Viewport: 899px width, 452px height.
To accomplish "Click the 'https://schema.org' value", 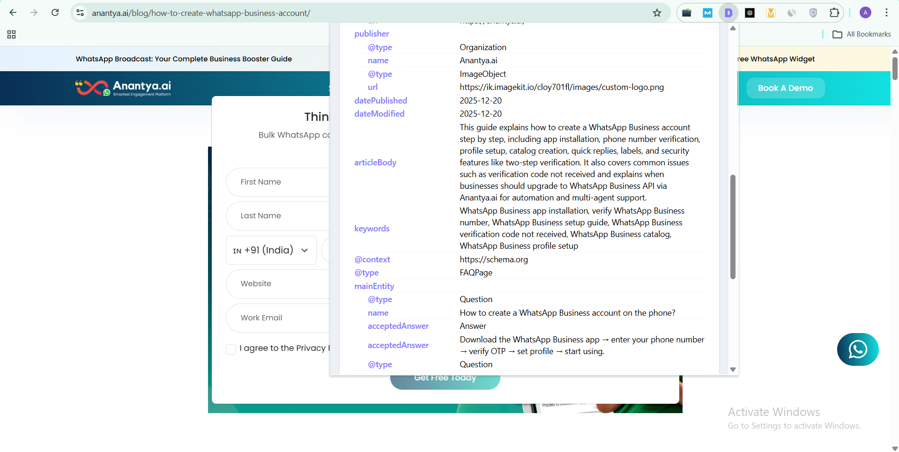I will (494, 259).
